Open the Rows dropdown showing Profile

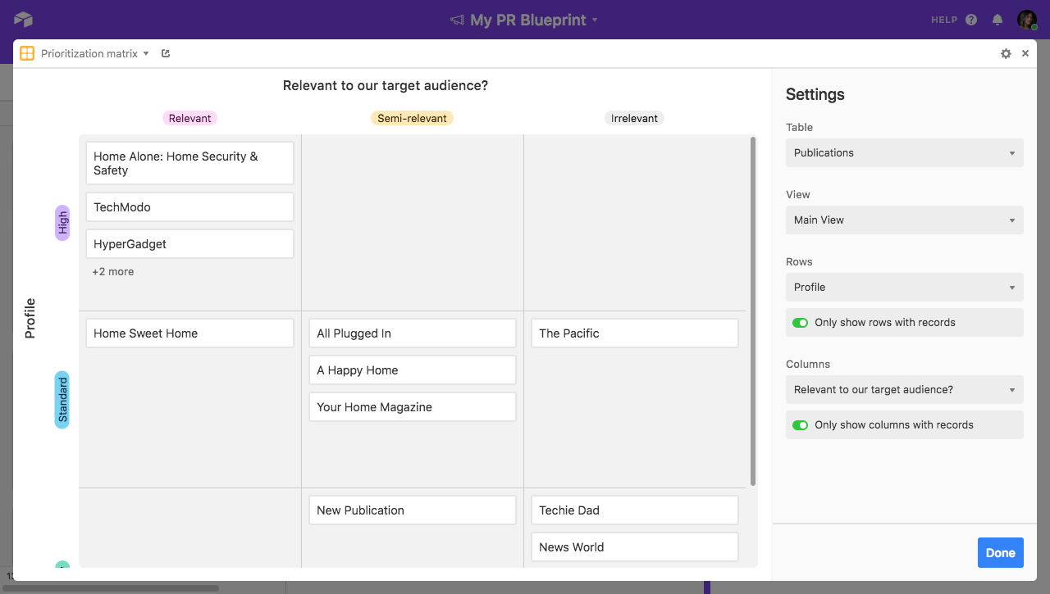[905, 287]
